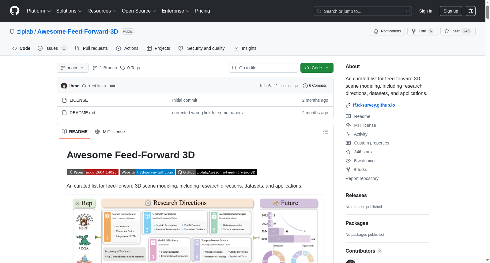The height and width of the screenshot is (263, 490).
Task: Click the Report repository link
Action: [x=362, y=178]
